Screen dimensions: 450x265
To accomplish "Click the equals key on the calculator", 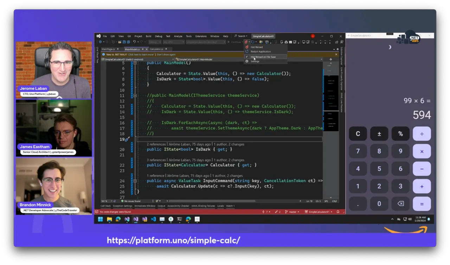I will pyautogui.click(x=422, y=204).
